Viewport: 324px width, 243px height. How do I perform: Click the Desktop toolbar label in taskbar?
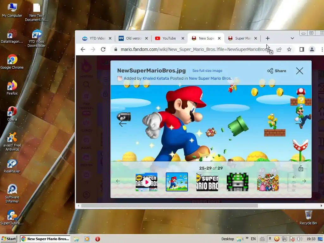[228, 239]
